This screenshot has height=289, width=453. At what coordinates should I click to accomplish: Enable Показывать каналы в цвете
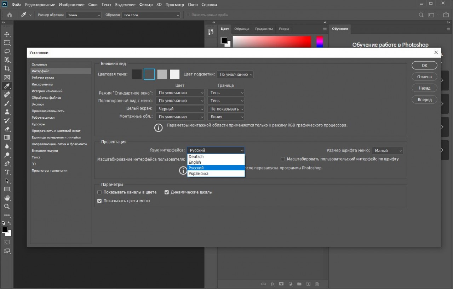tap(99, 192)
